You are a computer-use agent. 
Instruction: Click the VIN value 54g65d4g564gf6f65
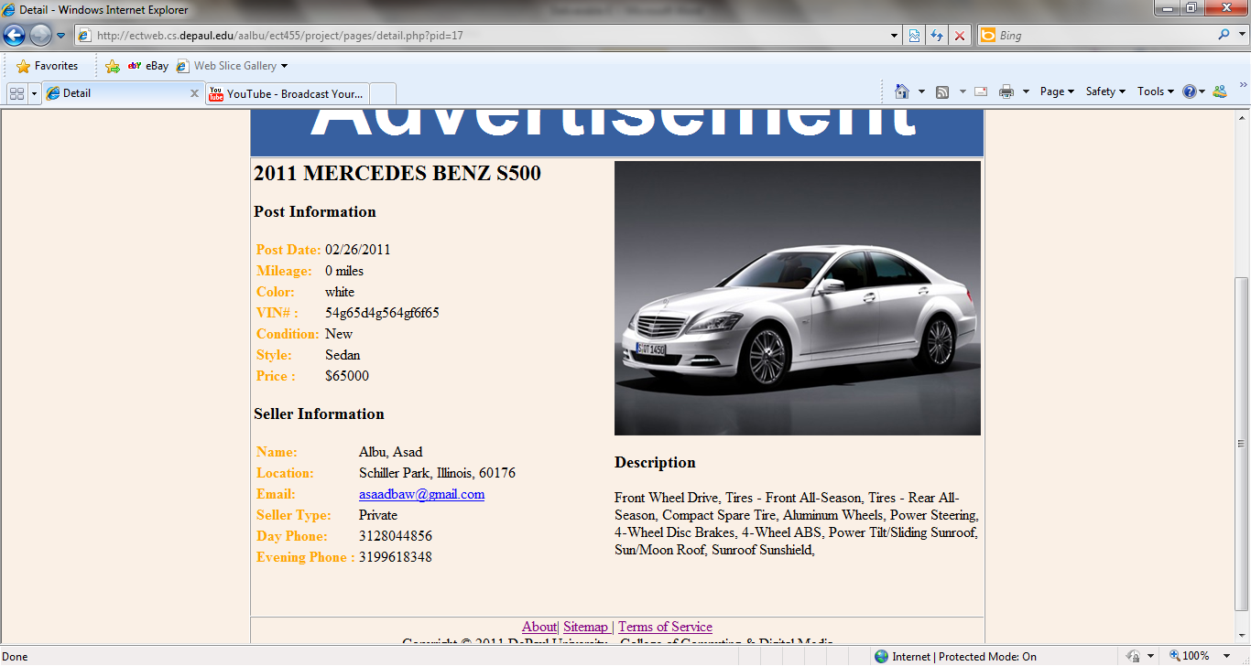[x=382, y=313]
